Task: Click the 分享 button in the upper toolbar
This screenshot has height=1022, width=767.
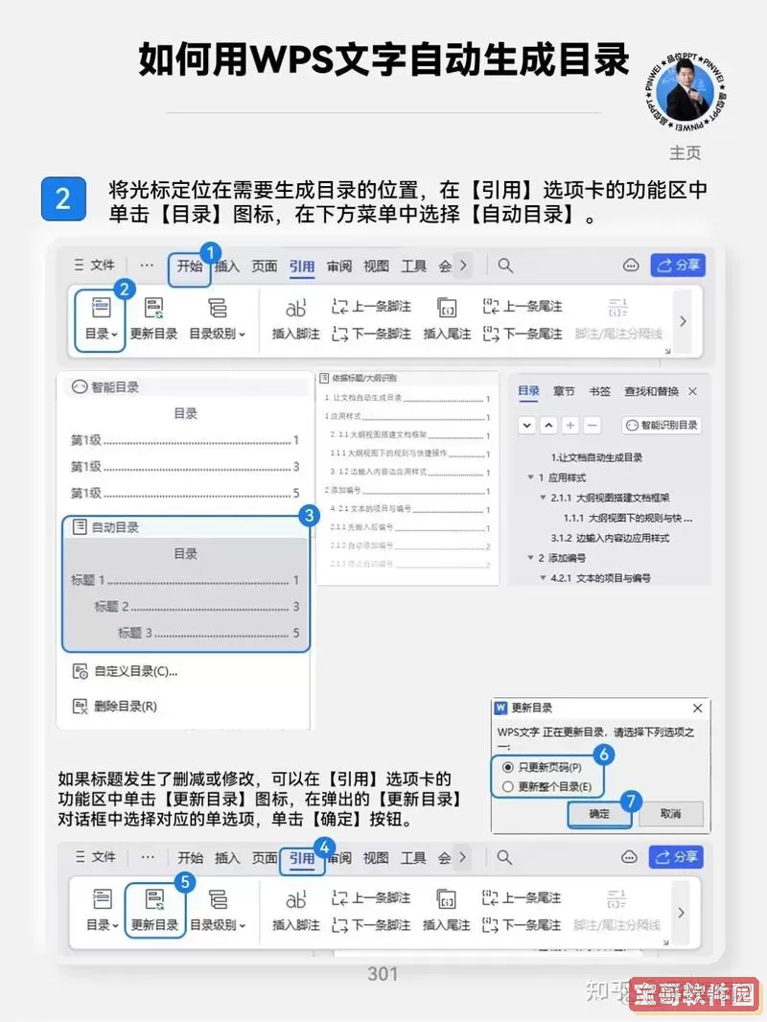Action: [x=678, y=266]
